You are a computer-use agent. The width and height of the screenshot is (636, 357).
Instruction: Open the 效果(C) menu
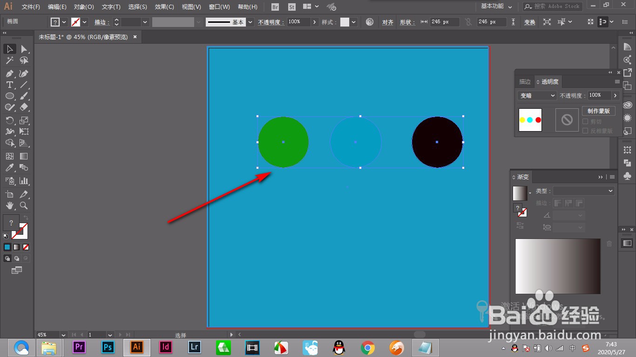[164, 7]
